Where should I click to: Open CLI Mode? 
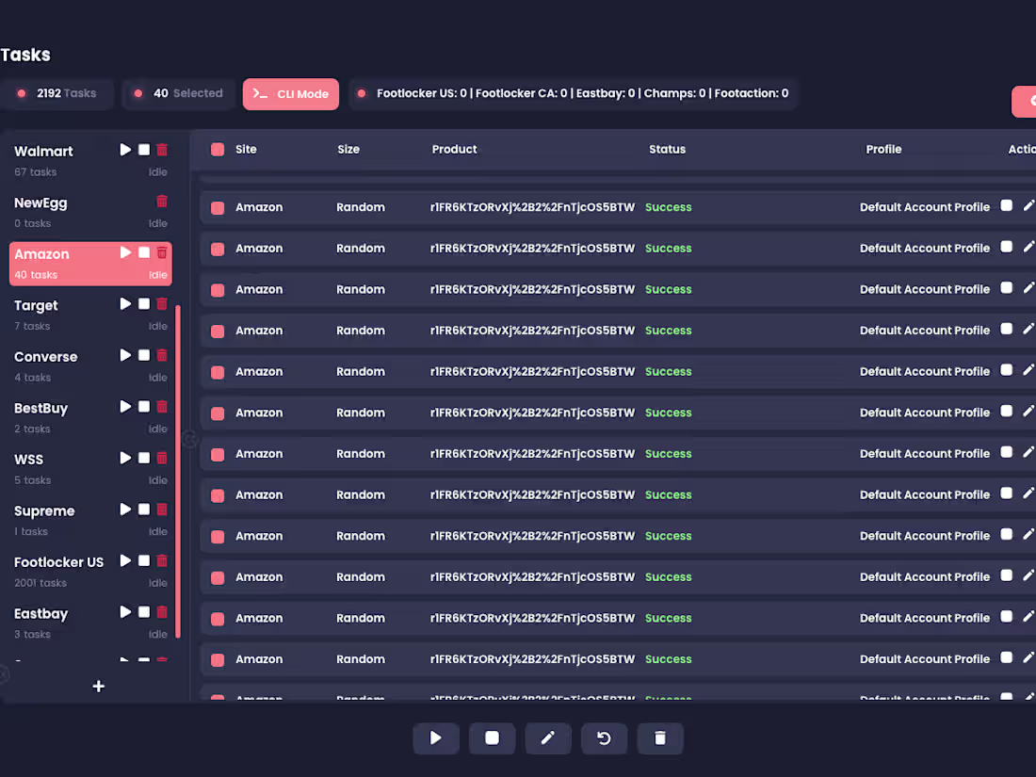tap(290, 94)
